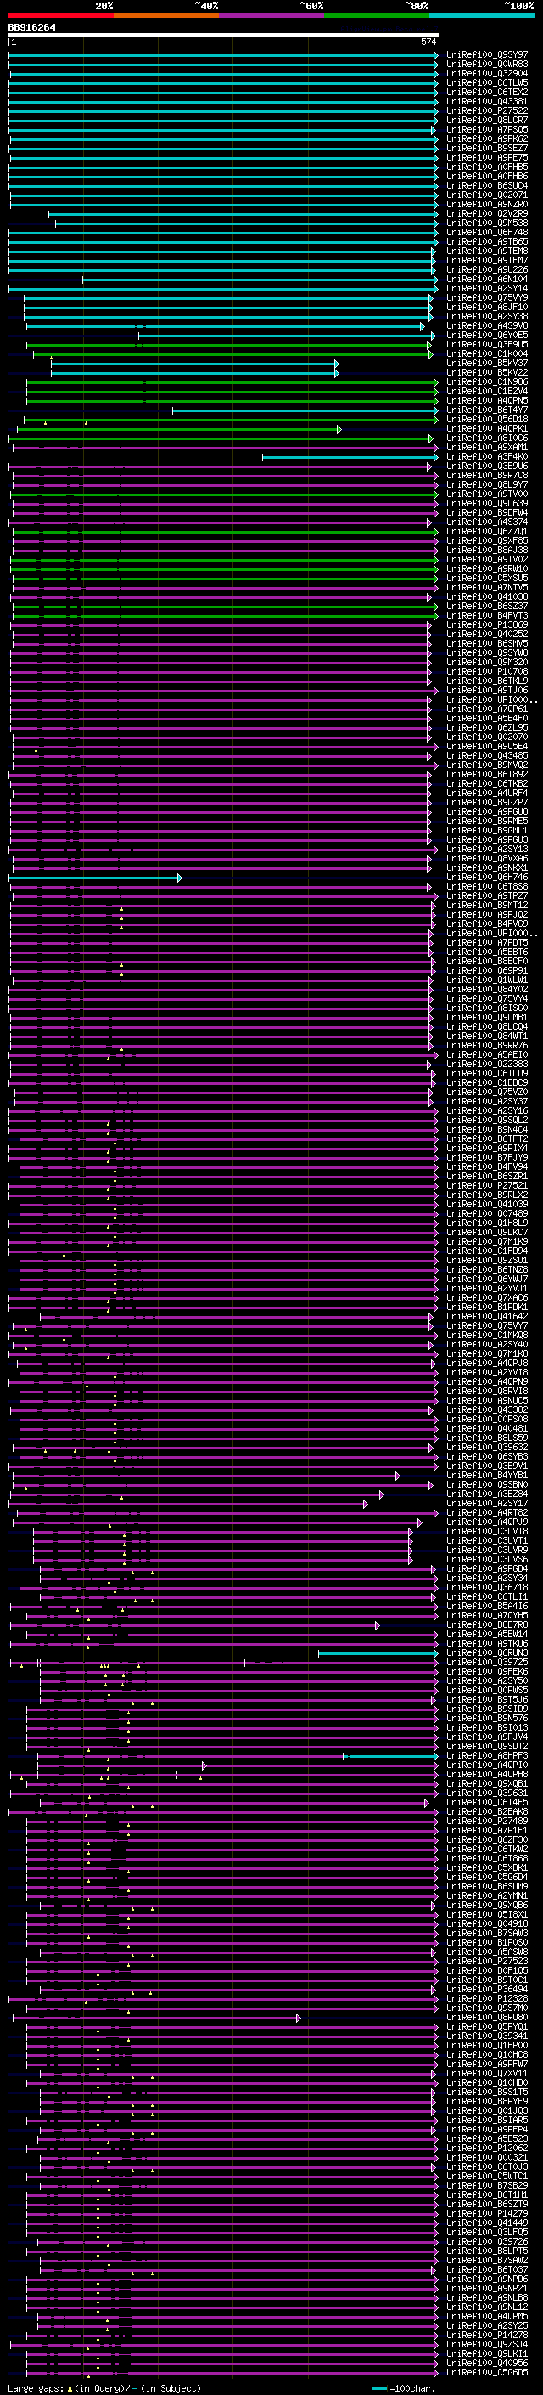Select label UniRef100_B6SUM9
This screenshot has width=543, height=2395.
[x=487, y=1886]
